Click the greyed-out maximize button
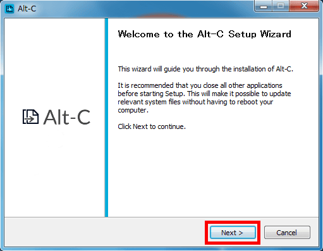 (x=281, y=6)
